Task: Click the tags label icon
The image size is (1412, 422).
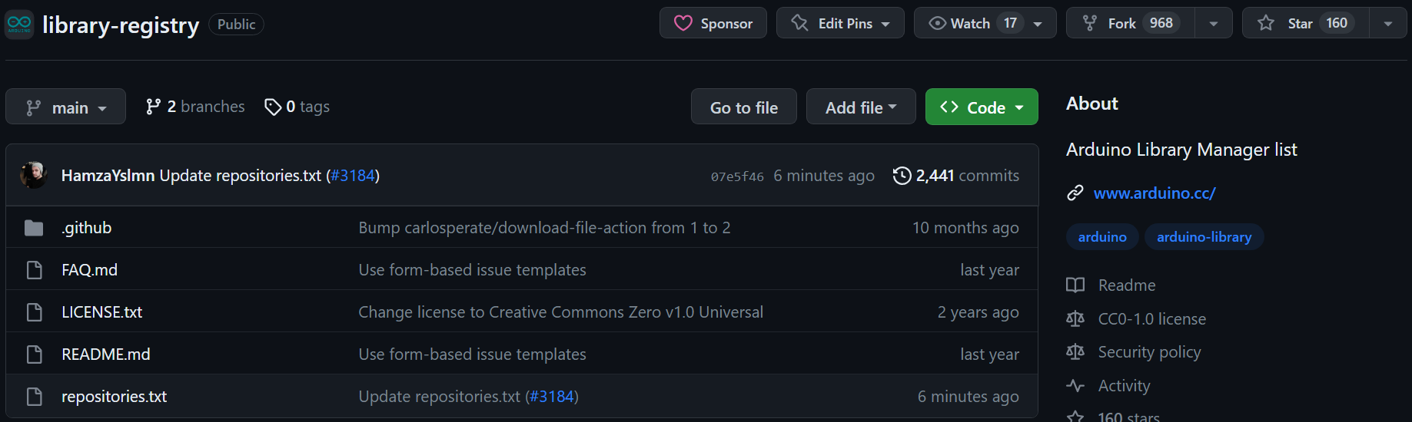Action: pos(272,107)
